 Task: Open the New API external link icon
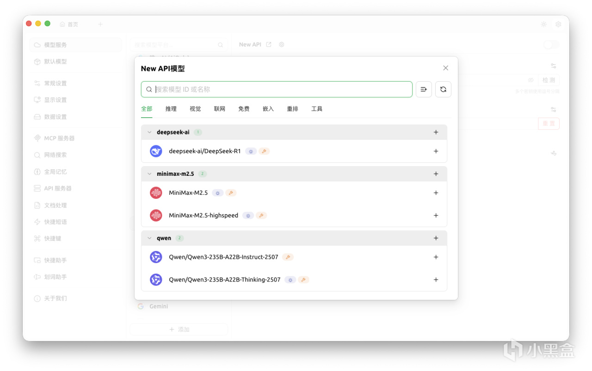coord(269,45)
